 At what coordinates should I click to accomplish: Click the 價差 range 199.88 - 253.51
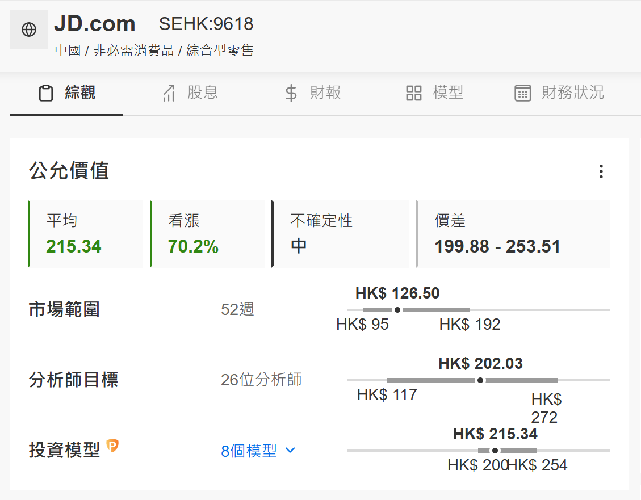[497, 246]
